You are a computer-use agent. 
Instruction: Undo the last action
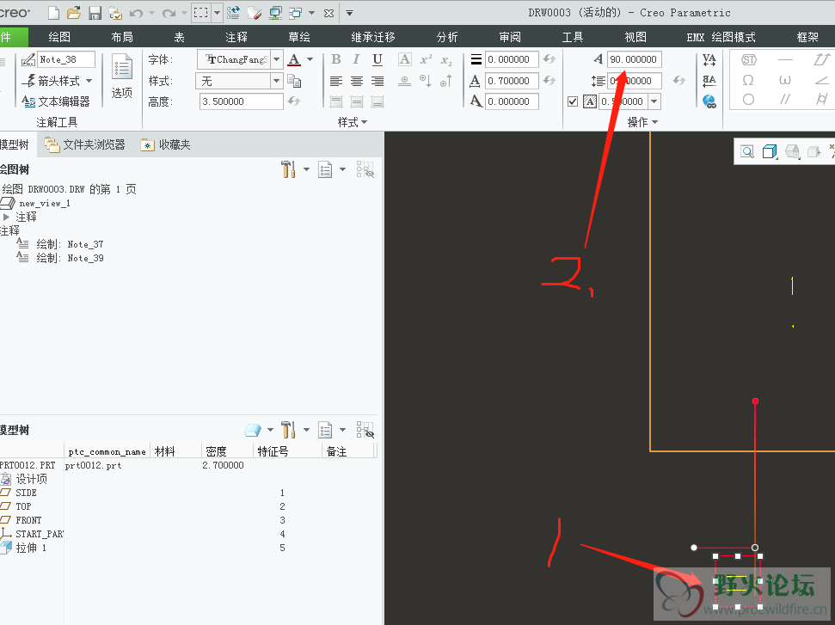137,13
